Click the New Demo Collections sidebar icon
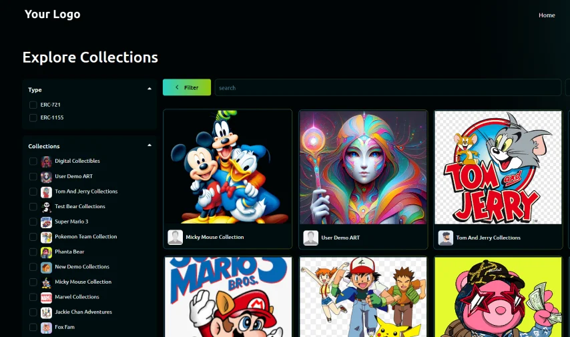570x337 pixels. 46,267
